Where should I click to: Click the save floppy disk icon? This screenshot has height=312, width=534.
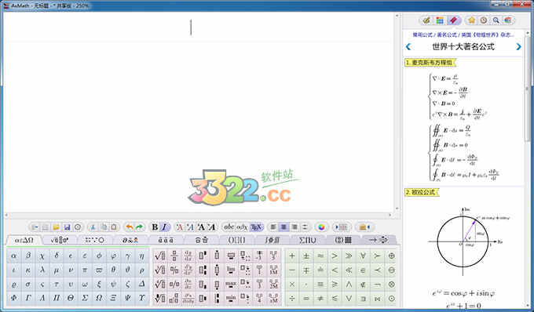click(x=67, y=227)
